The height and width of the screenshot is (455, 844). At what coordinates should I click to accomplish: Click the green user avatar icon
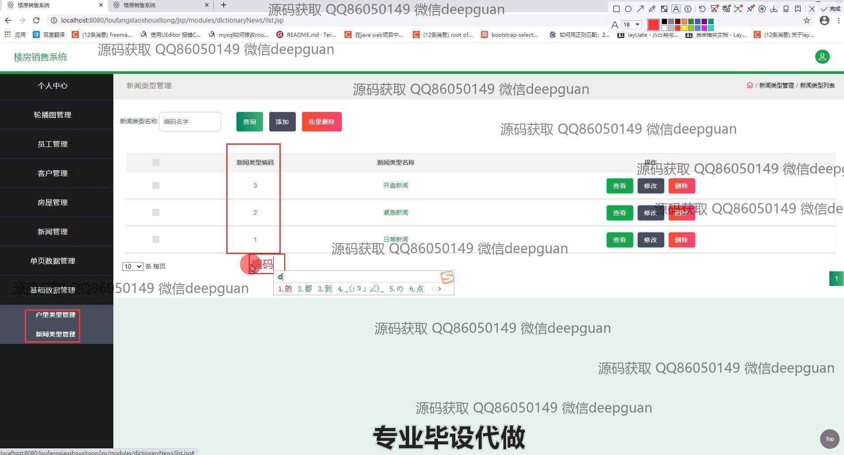click(822, 57)
